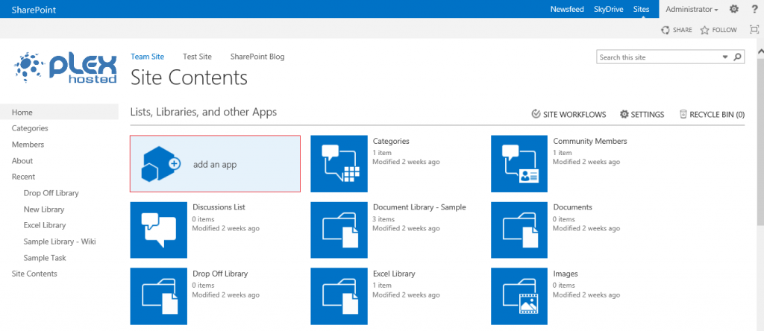Screen dimensions: 764x331
Task: Open Site Workflows
Action: pos(569,115)
